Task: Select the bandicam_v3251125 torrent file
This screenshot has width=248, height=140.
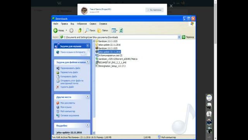Action: click(x=116, y=59)
